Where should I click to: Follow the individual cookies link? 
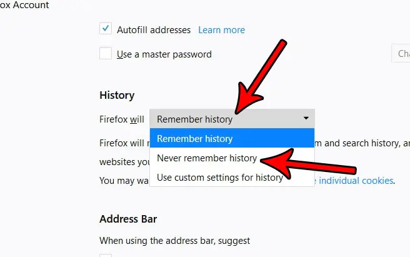coord(356,181)
